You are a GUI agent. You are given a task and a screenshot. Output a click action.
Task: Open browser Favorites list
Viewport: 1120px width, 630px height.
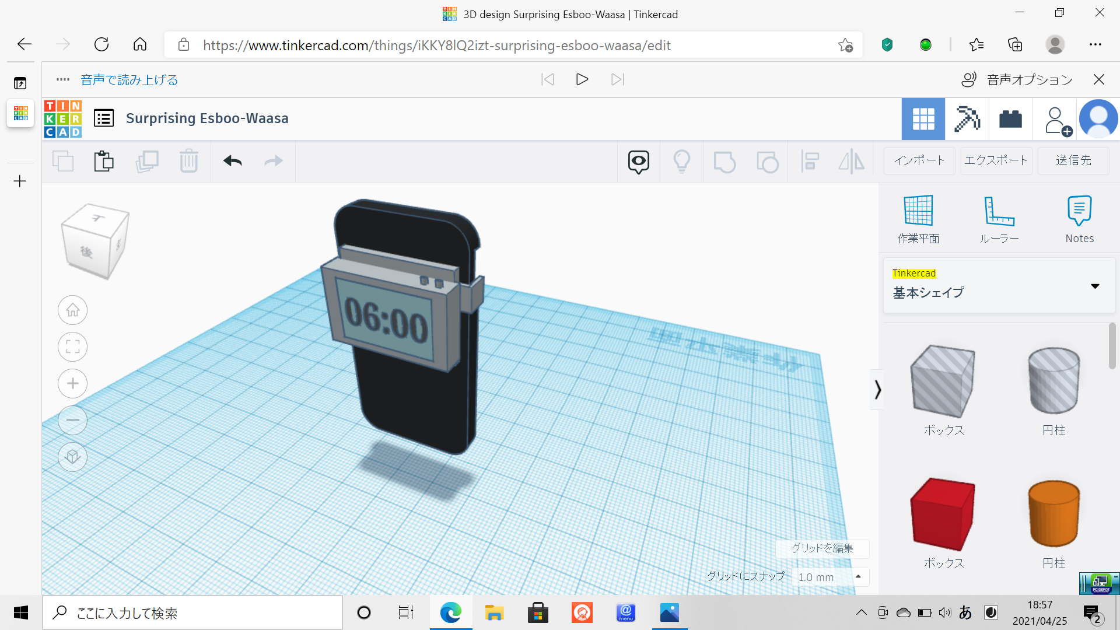click(977, 44)
